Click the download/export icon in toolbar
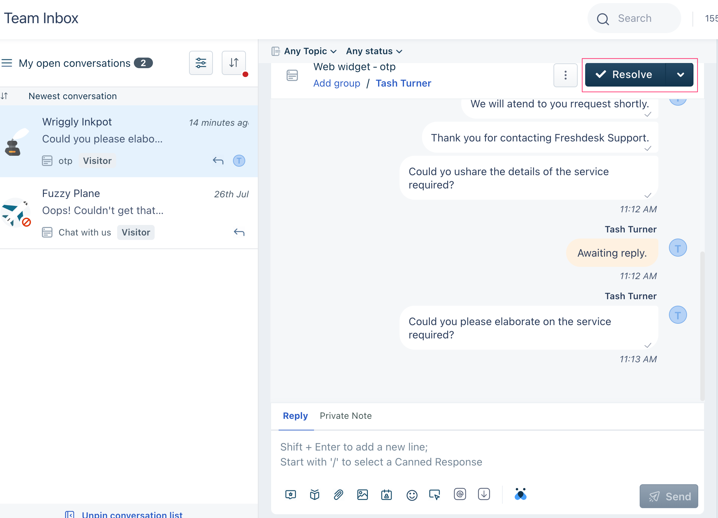Viewport: 718px width, 518px height. coord(483,494)
